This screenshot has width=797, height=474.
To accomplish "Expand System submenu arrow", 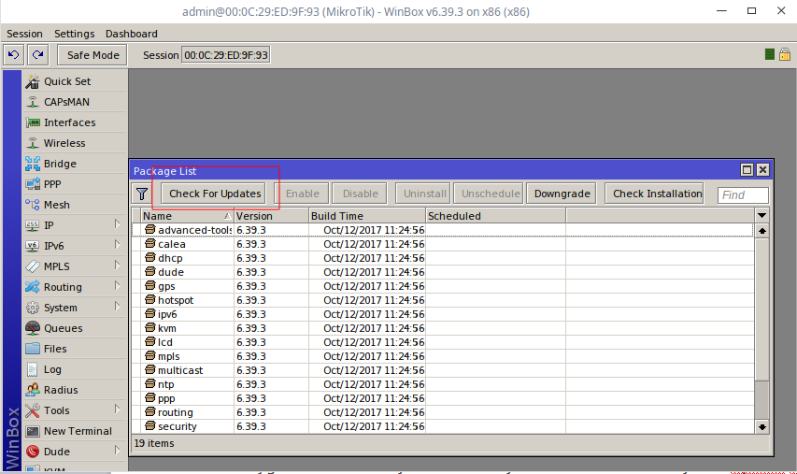I will [117, 307].
